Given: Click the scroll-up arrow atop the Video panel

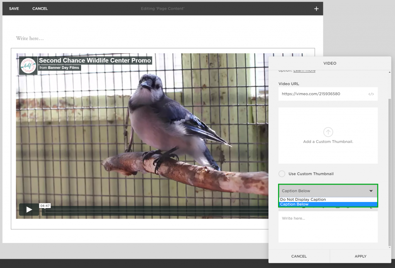Looking at the screenshot, I should (389, 71).
